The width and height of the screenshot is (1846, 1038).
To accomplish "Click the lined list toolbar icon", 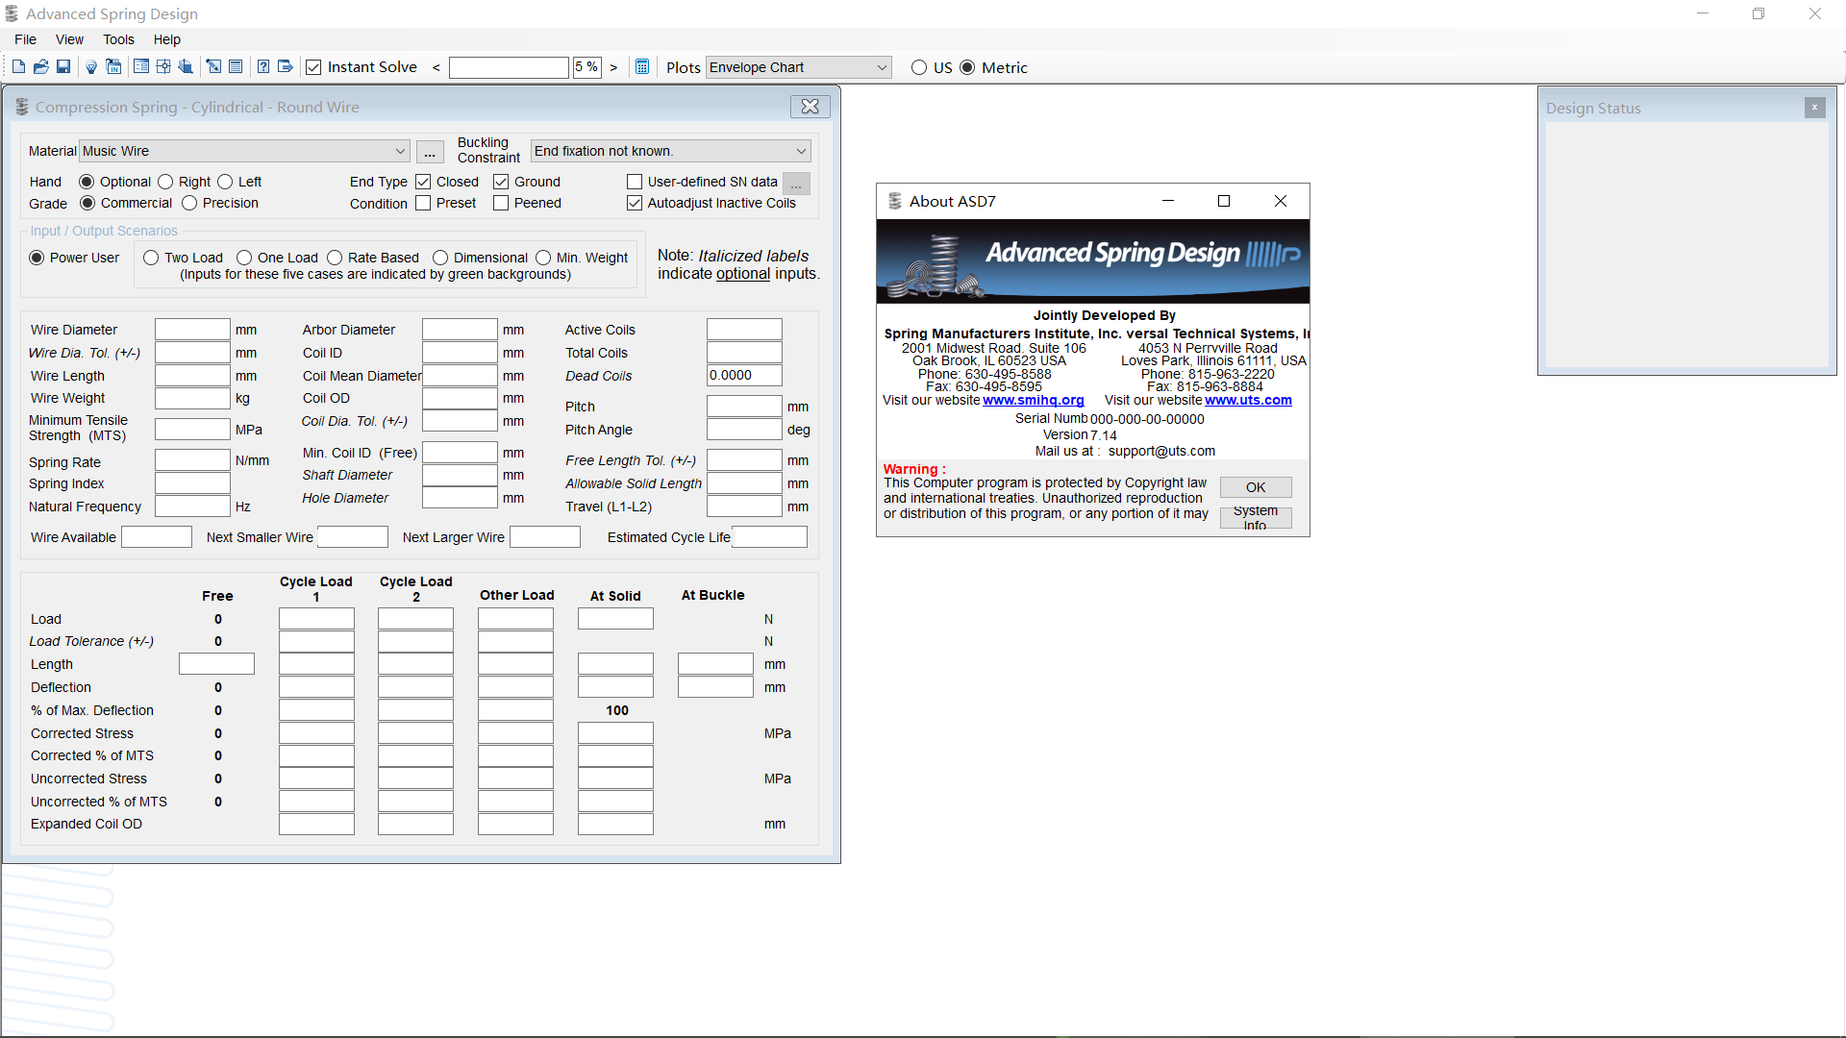I will point(236,67).
